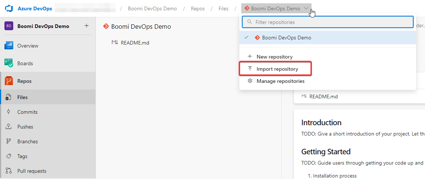Open the Files breadcrumb link
This screenshot has height=179, width=425.
pyautogui.click(x=224, y=9)
